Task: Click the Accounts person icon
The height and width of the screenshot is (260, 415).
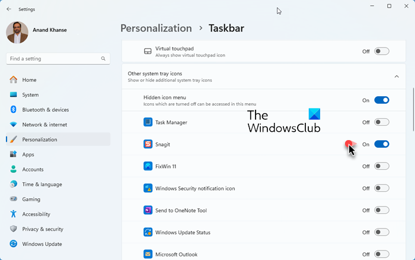Action: coord(14,169)
